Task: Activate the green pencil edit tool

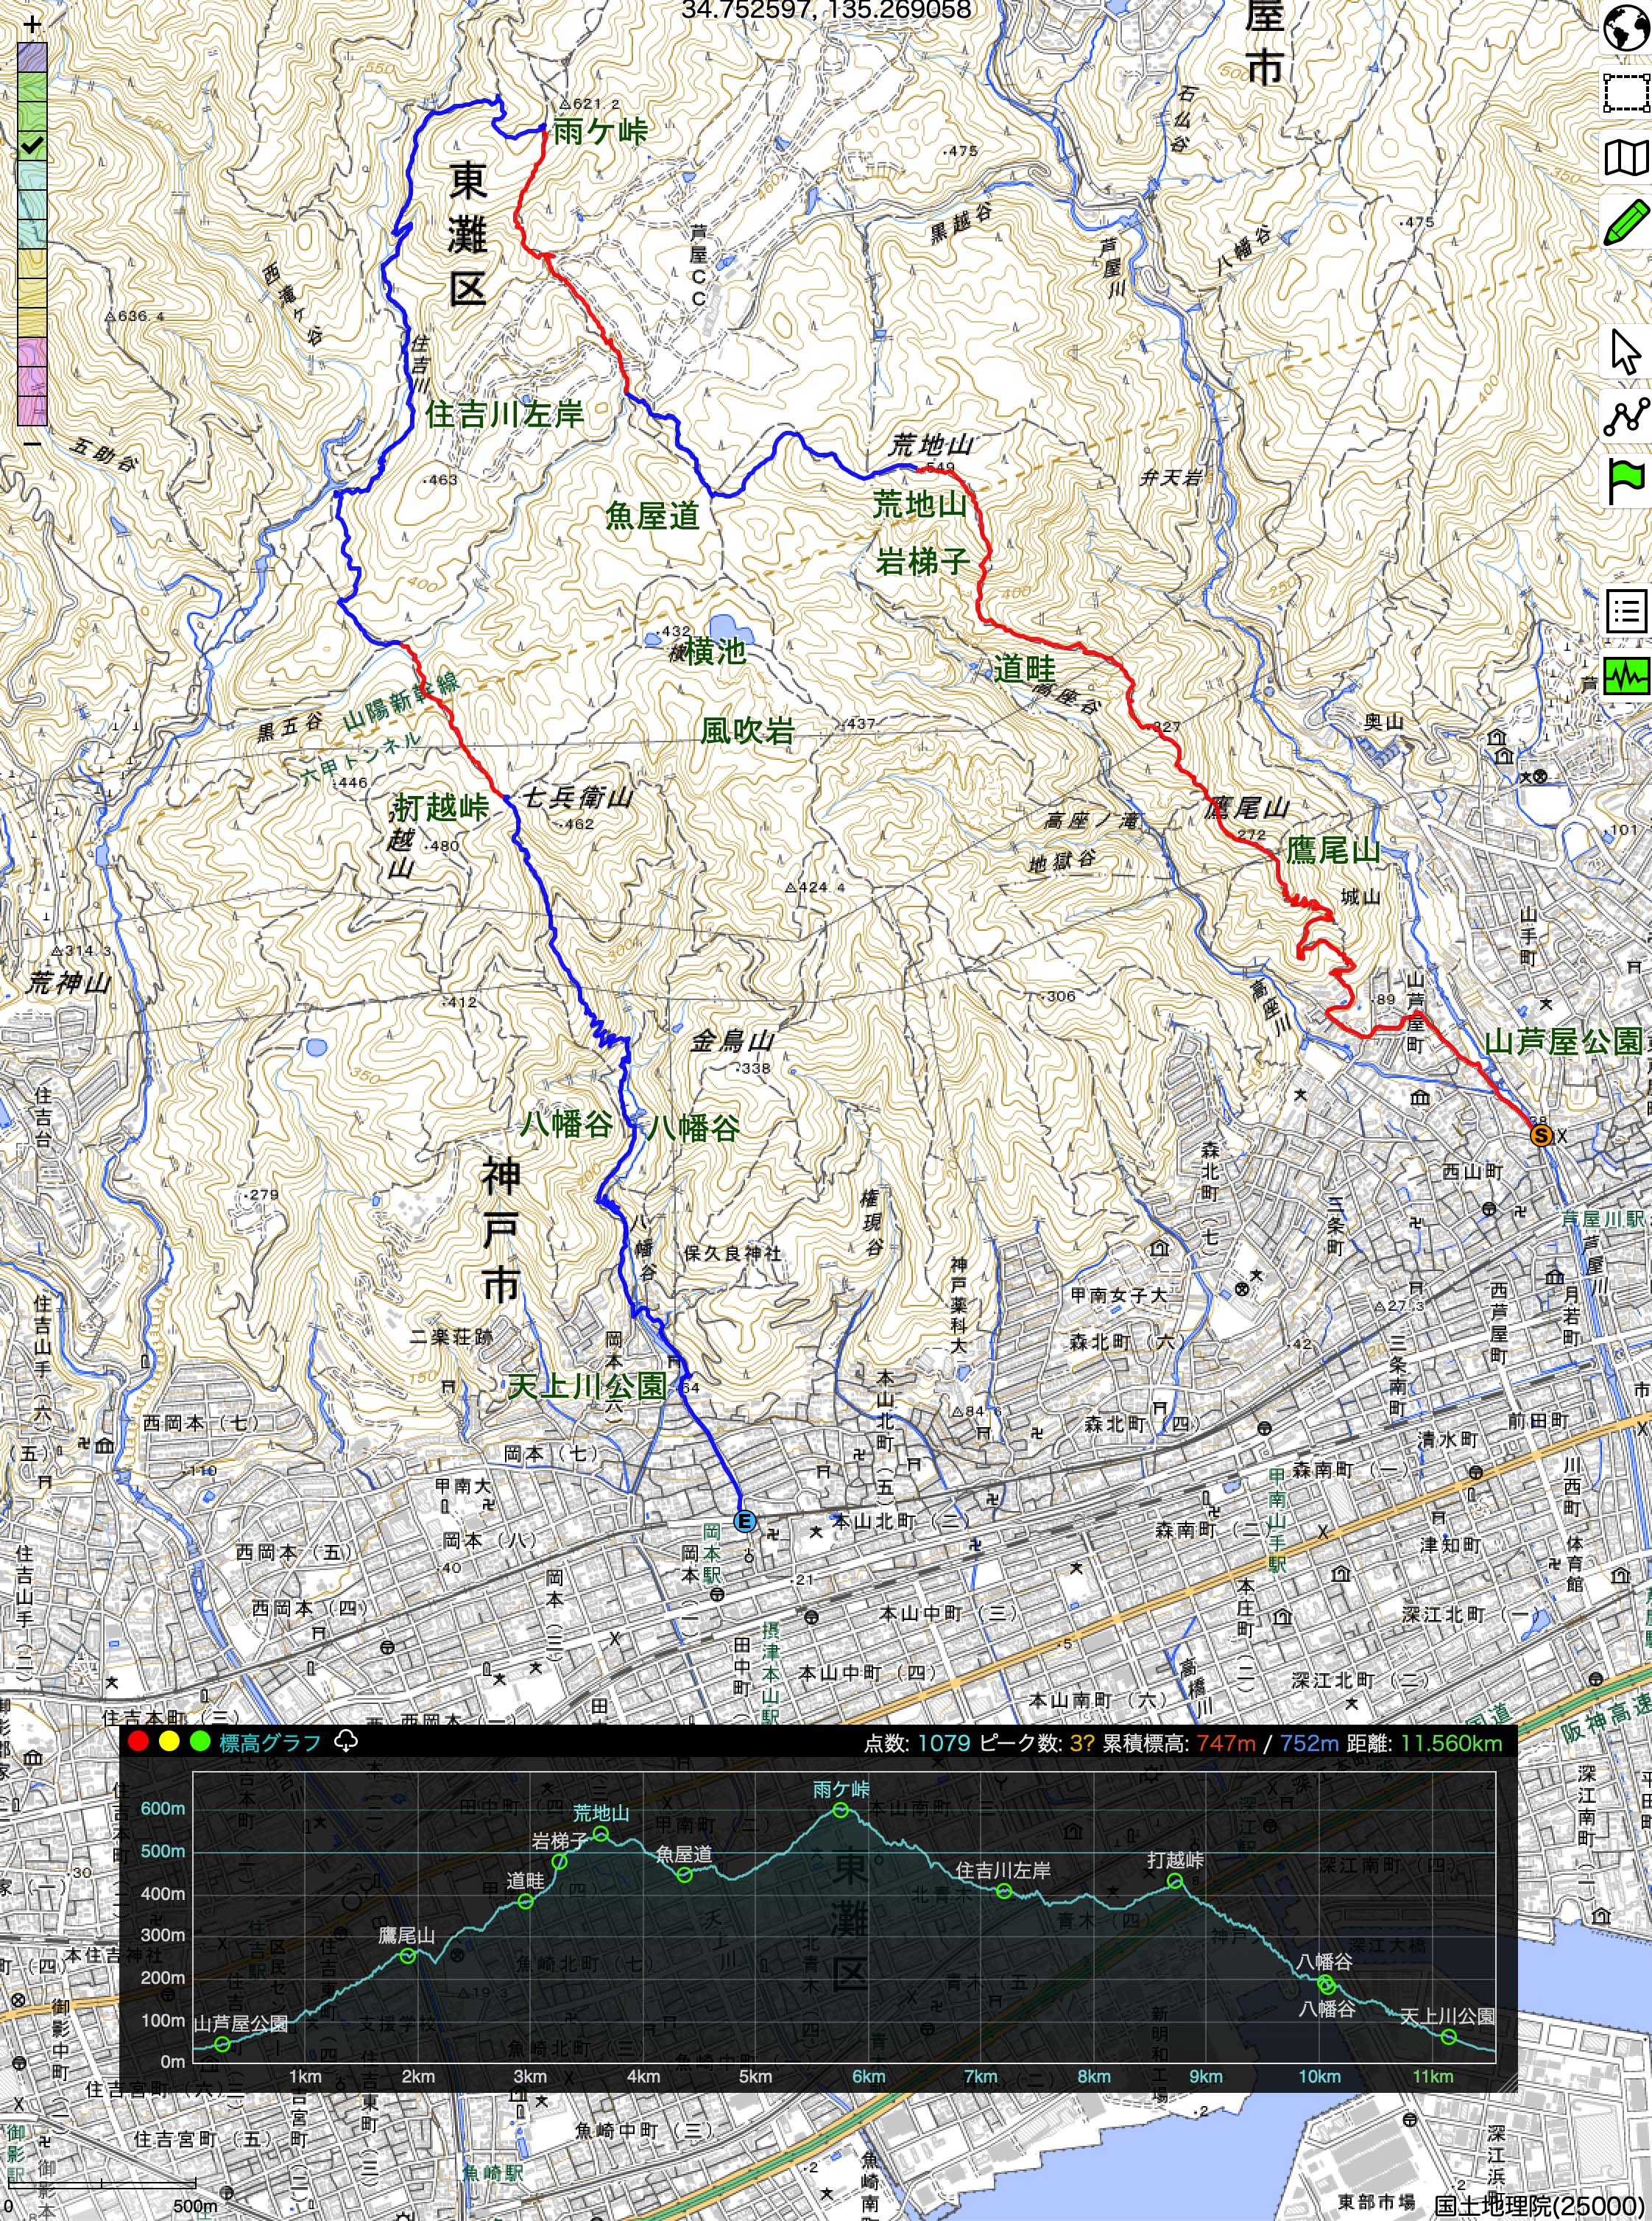Action: click(1626, 221)
